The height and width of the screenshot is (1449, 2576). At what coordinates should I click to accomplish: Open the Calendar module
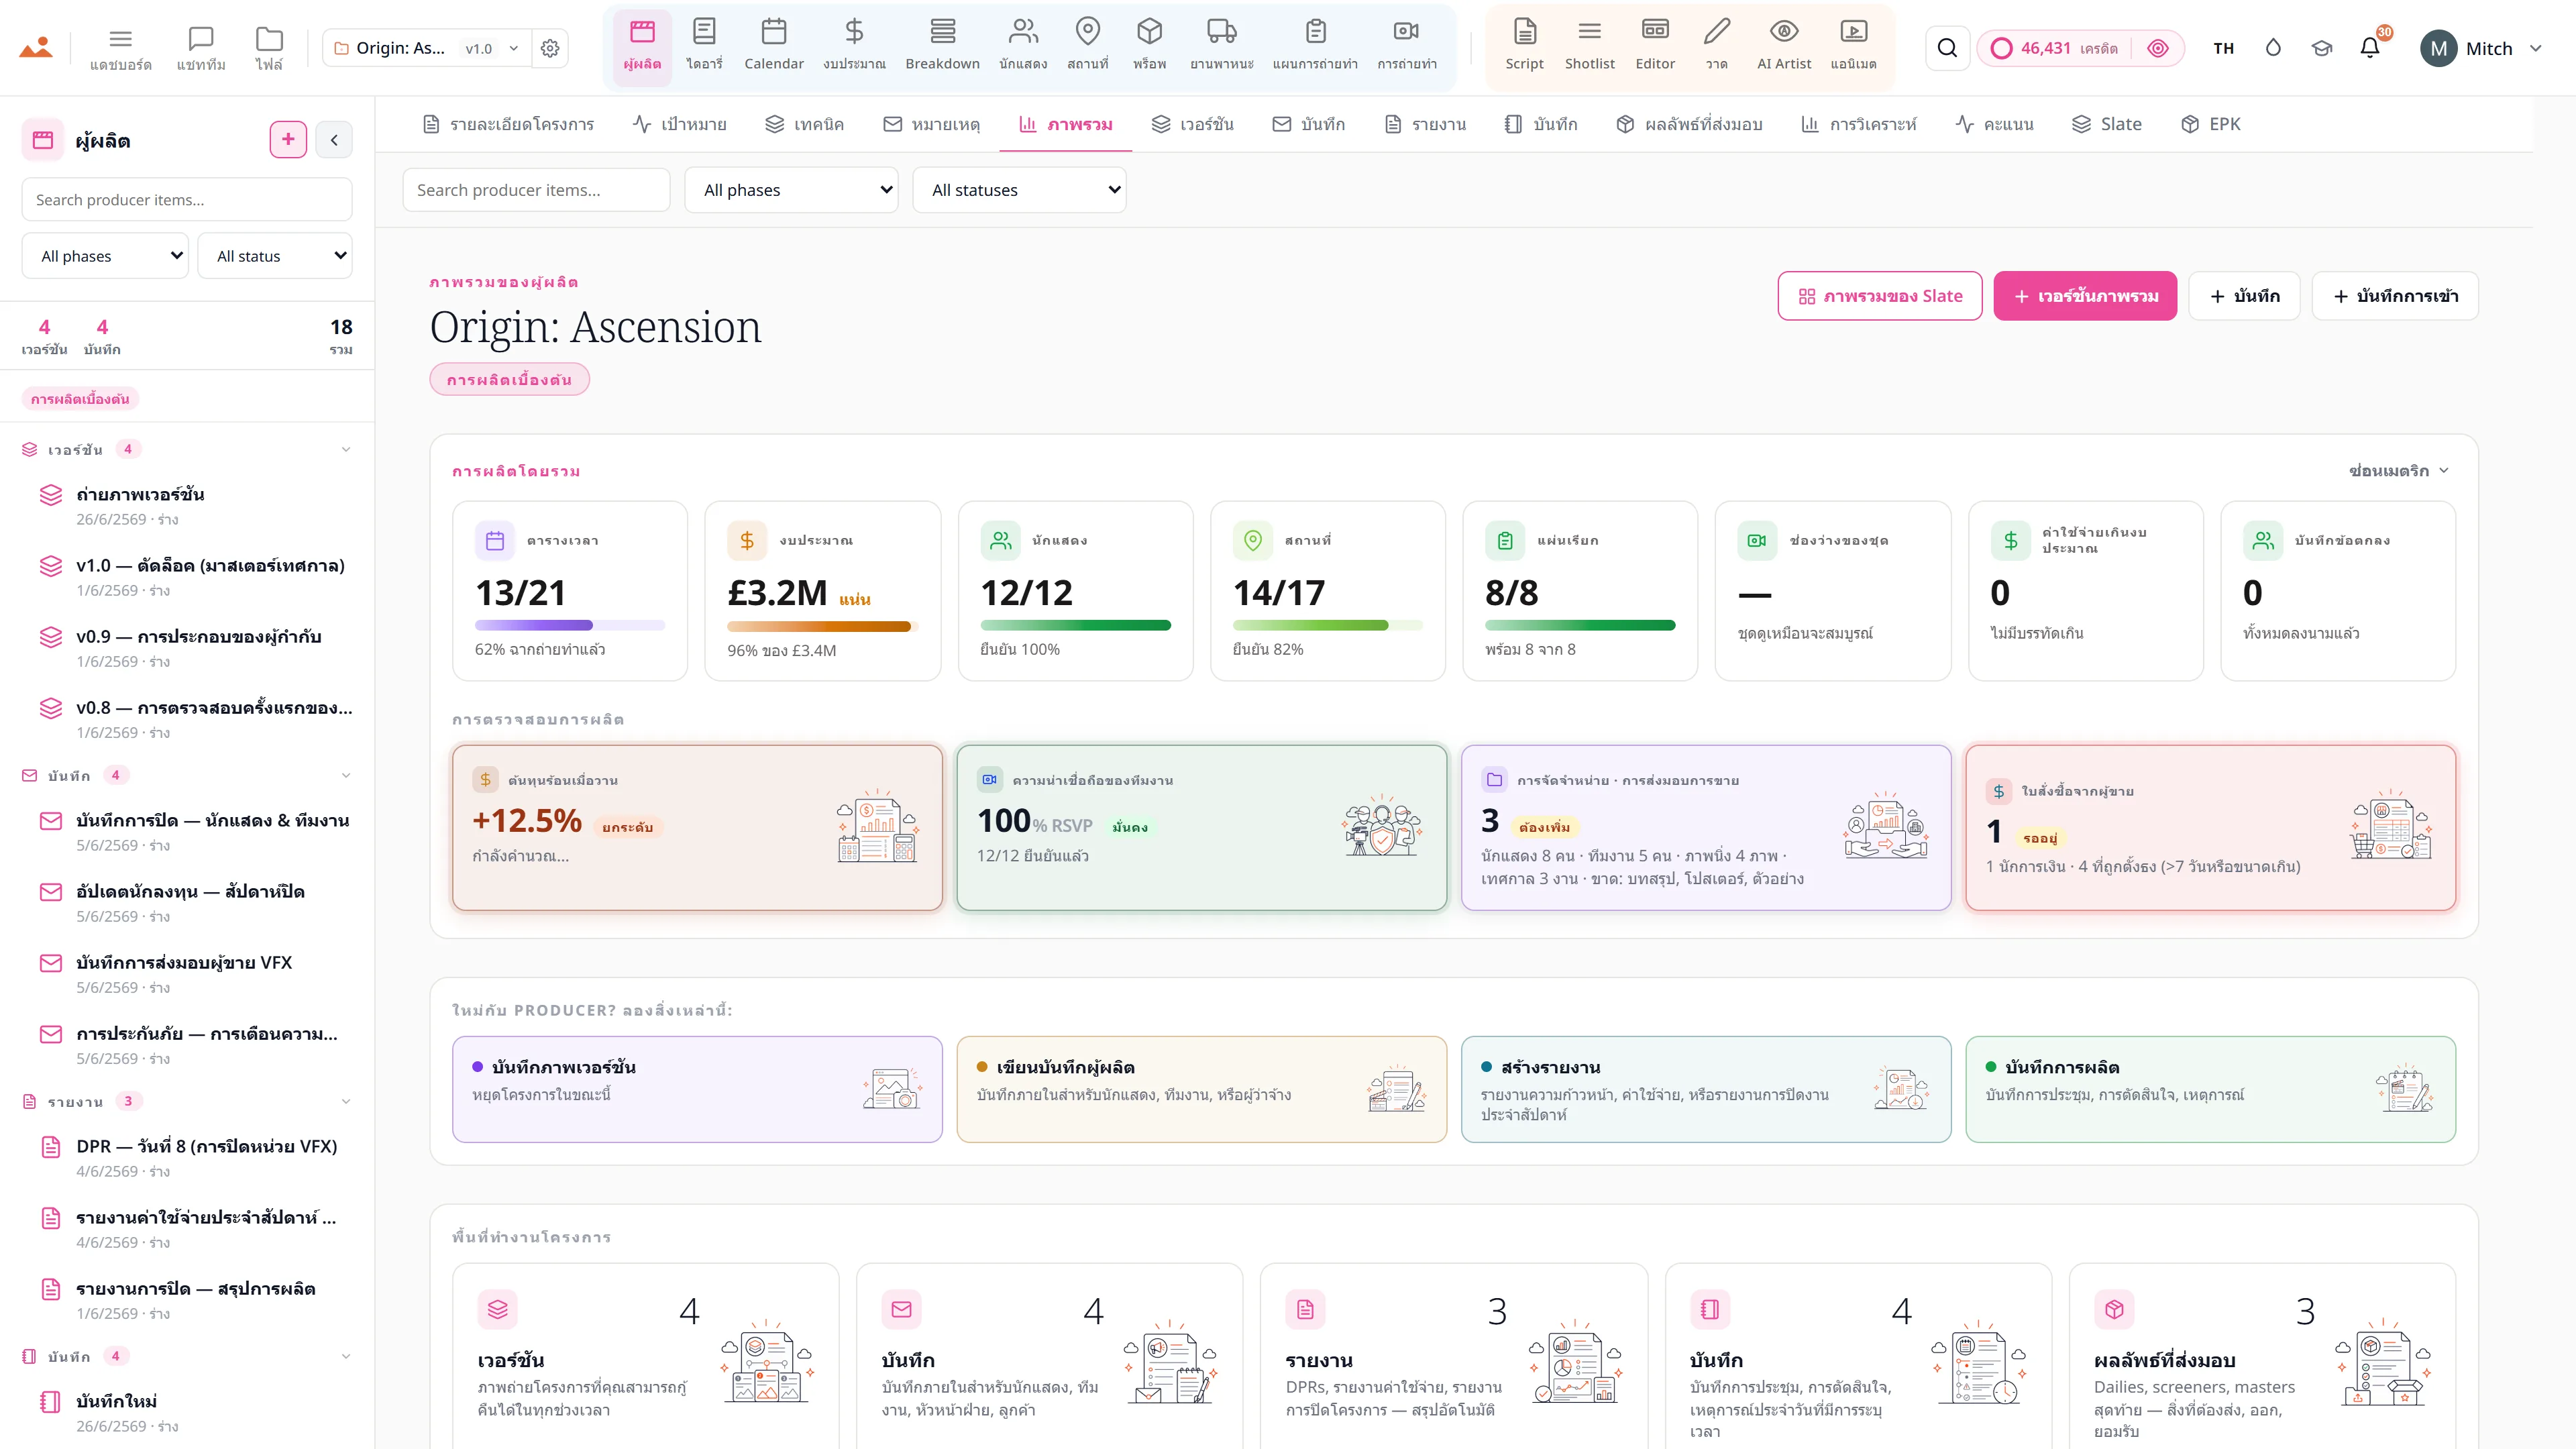coord(773,47)
